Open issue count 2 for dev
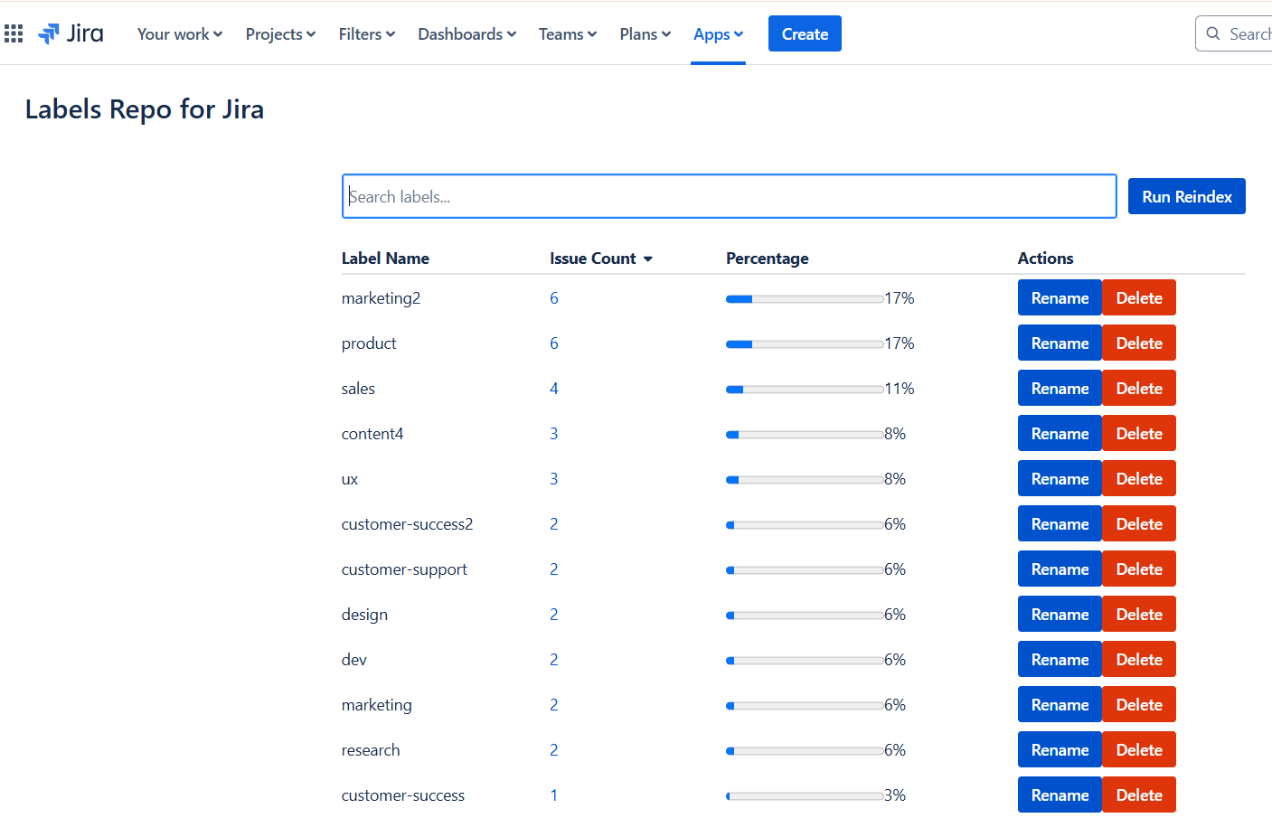The width and height of the screenshot is (1272, 818). tap(554, 660)
